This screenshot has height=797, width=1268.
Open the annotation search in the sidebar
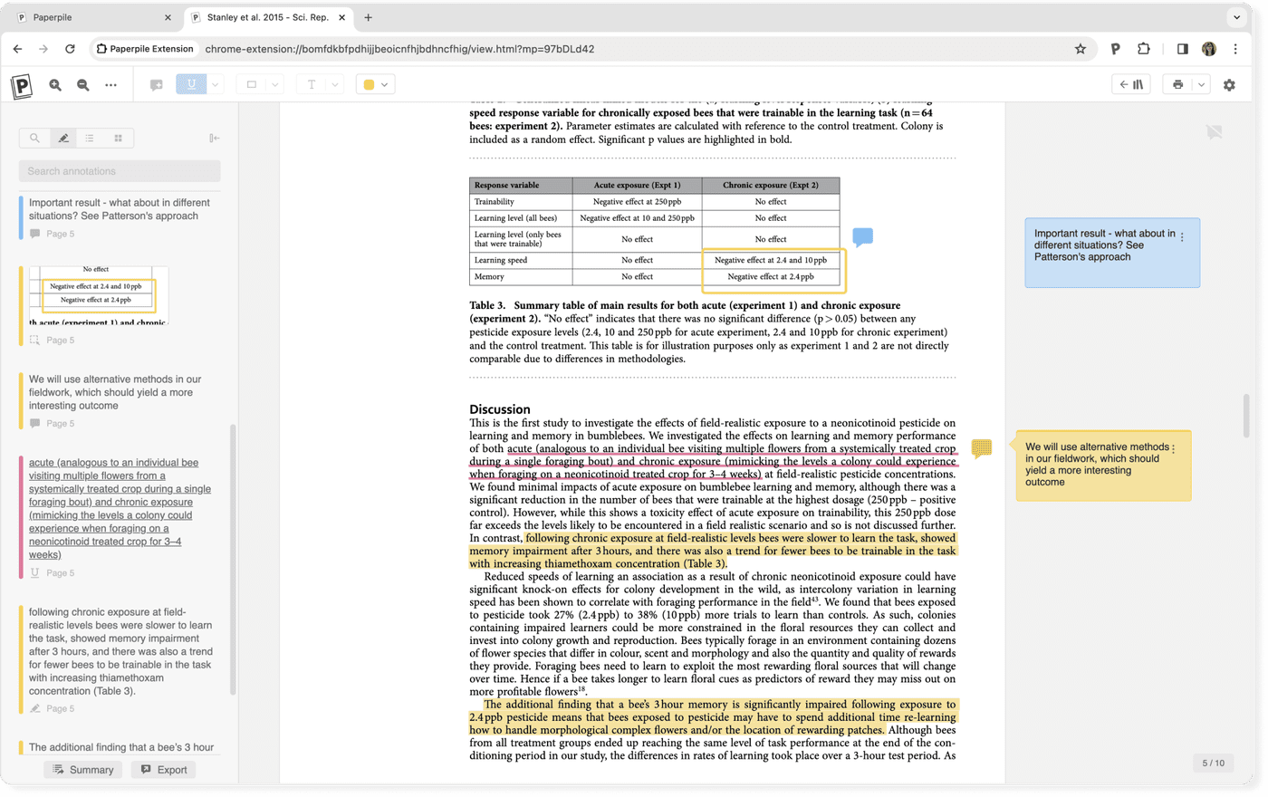pyautogui.click(x=34, y=138)
